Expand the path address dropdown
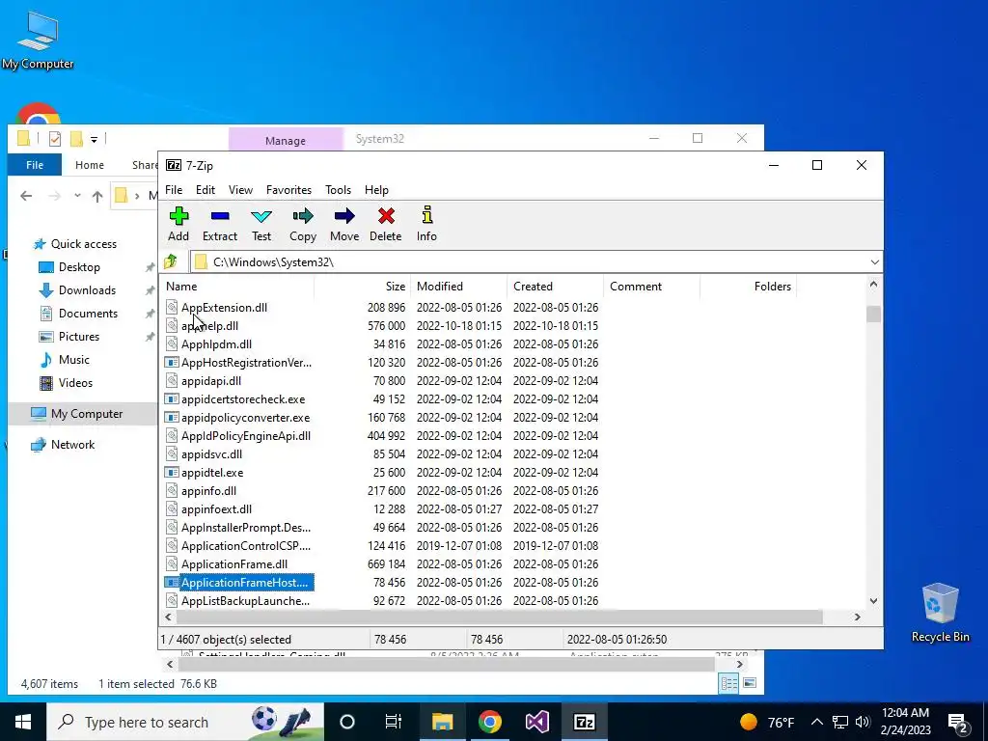This screenshot has width=988, height=741. click(874, 262)
